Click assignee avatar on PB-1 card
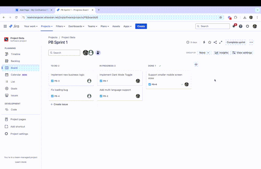This screenshot has width=261, height=169. point(138,81)
